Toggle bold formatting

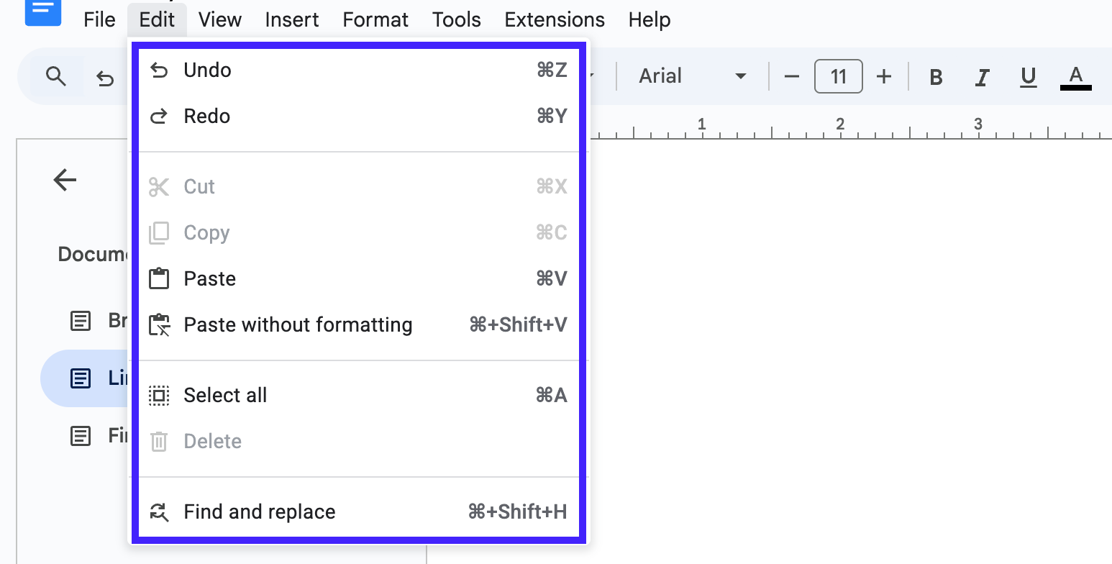936,77
